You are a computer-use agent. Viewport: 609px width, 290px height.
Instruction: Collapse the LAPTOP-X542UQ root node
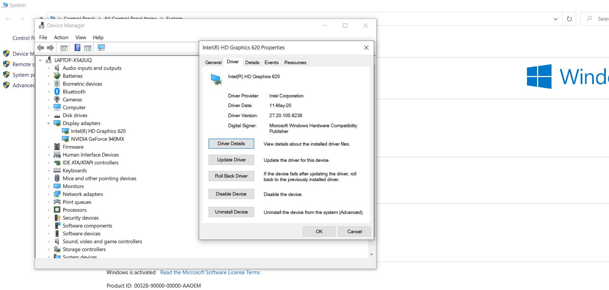point(40,60)
